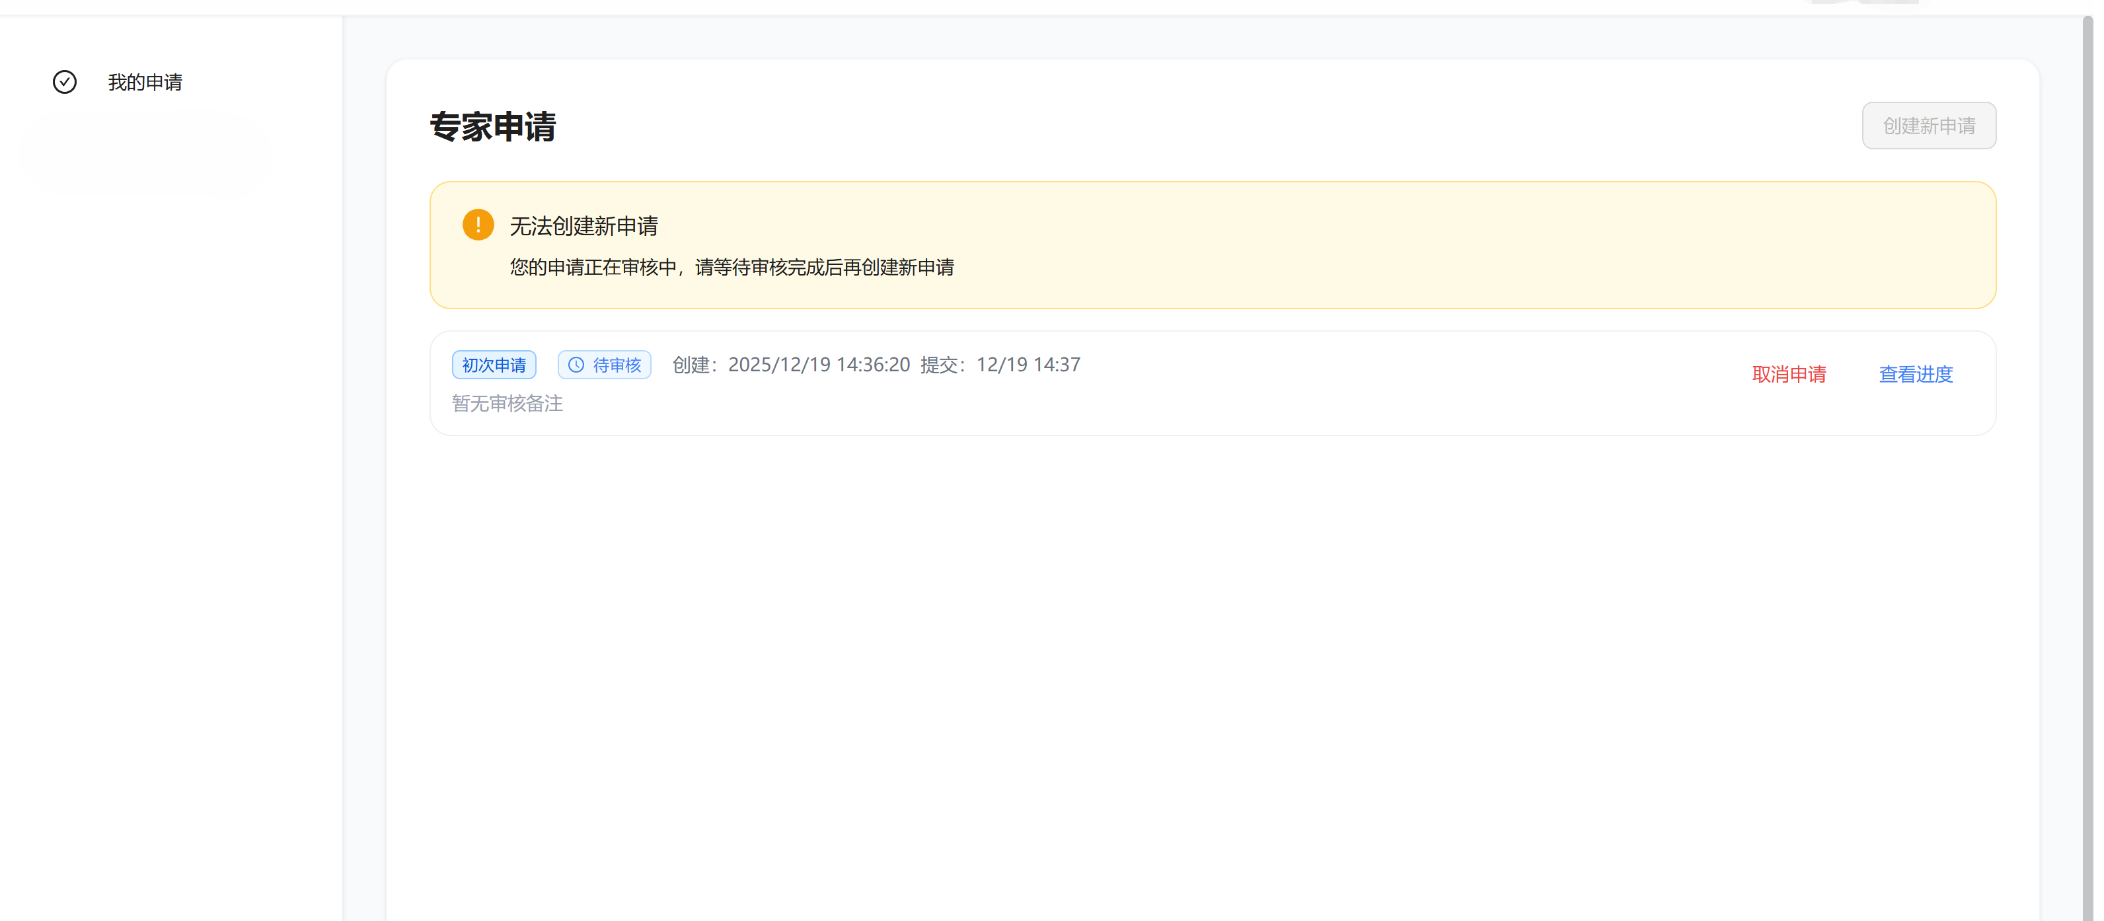Click the 专家申请 page heading

[492, 128]
